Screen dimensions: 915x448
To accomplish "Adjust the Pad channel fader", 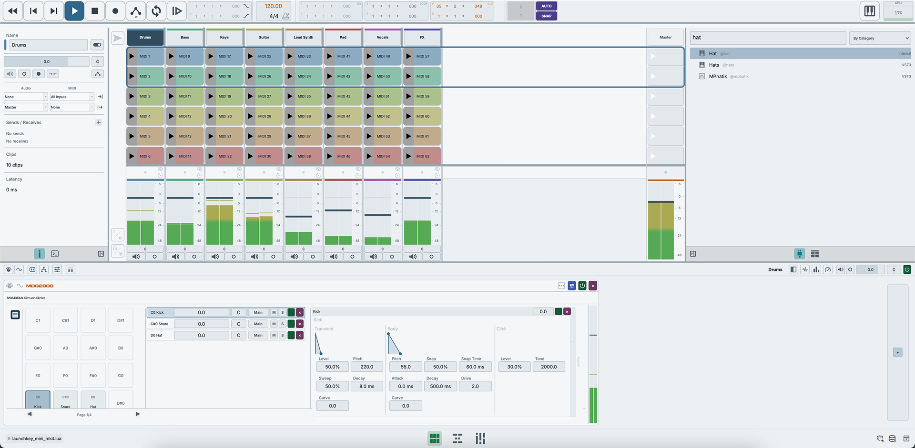I will tap(338, 210).
